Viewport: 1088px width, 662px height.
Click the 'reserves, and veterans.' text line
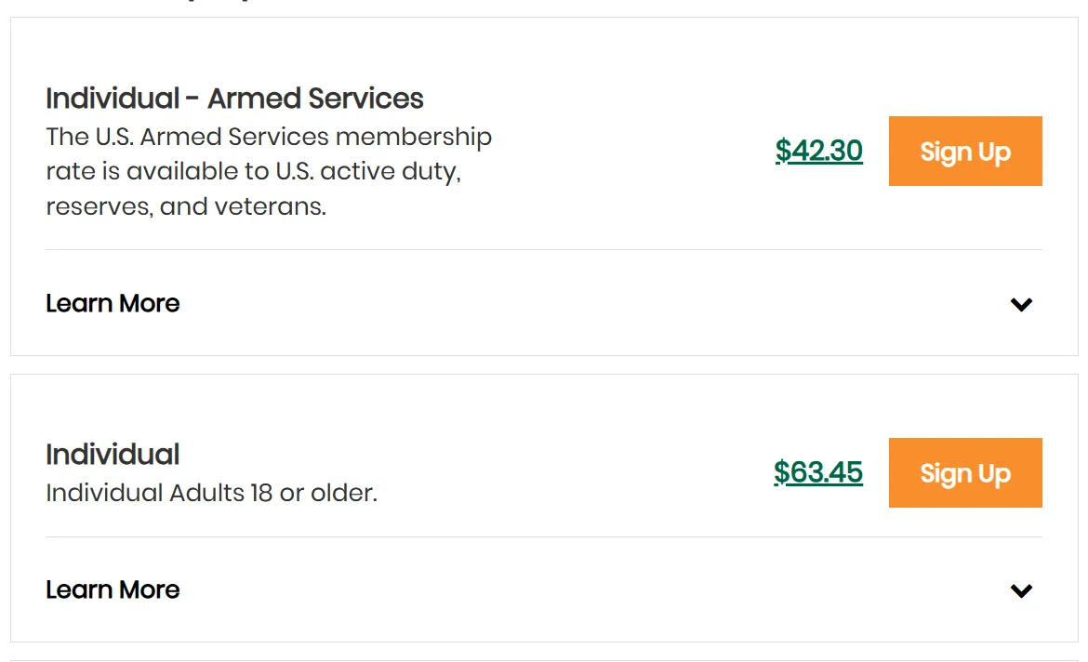(186, 206)
